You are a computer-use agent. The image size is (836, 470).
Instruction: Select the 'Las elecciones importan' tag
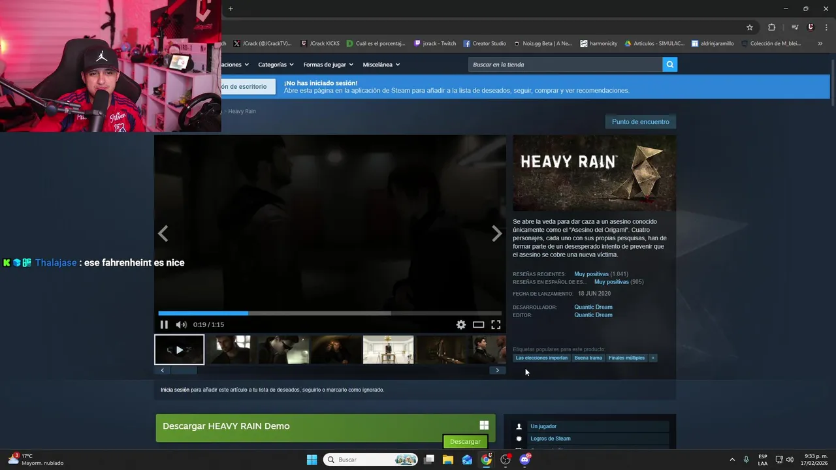click(x=541, y=358)
